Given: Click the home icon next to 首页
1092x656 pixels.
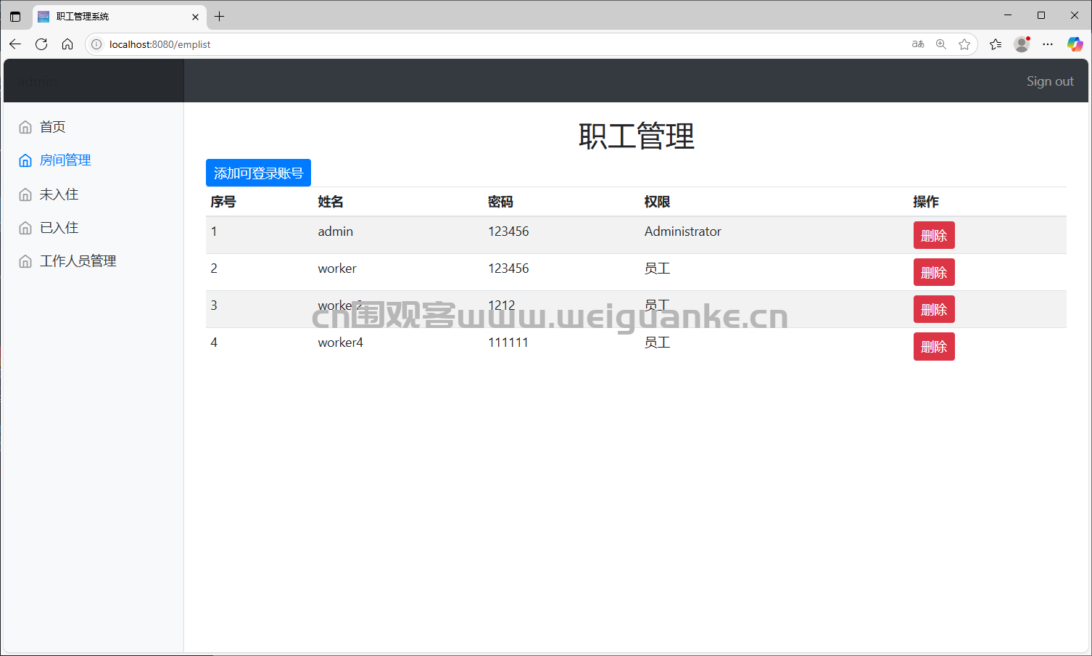Looking at the screenshot, I should click(25, 126).
